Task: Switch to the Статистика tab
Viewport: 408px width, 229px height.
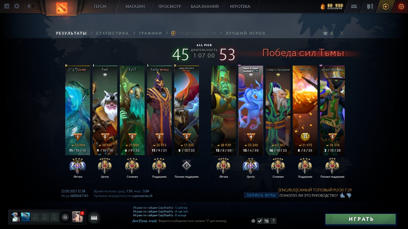Action: [112, 33]
